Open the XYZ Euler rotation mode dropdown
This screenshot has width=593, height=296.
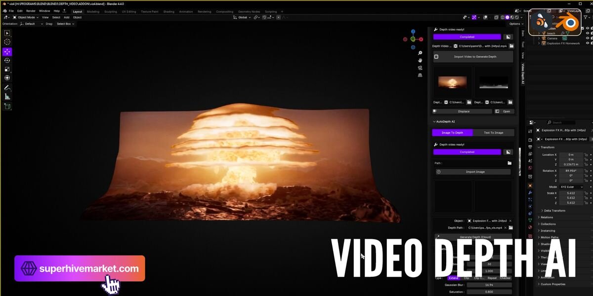click(x=571, y=187)
